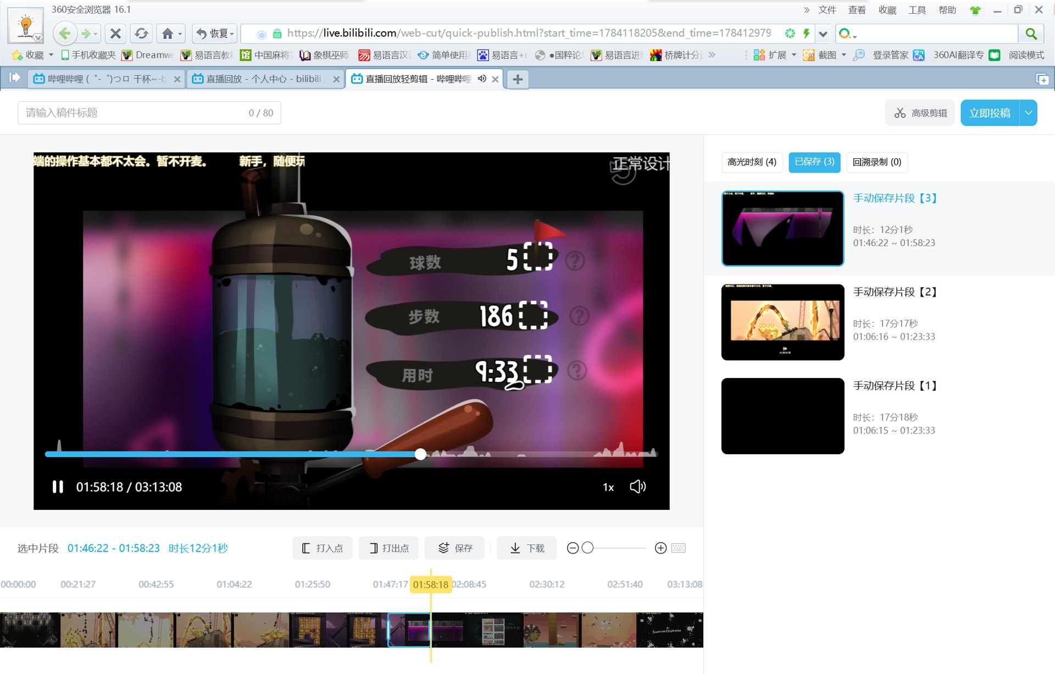Click 立即投稿 to publish
Viewport: 1055px width, 674px height.
pyautogui.click(x=990, y=113)
